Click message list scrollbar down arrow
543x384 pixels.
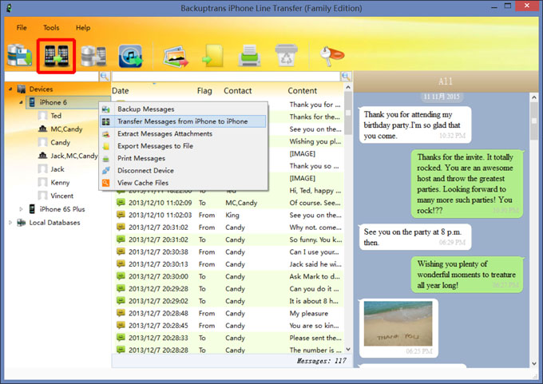tap(348, 349)
